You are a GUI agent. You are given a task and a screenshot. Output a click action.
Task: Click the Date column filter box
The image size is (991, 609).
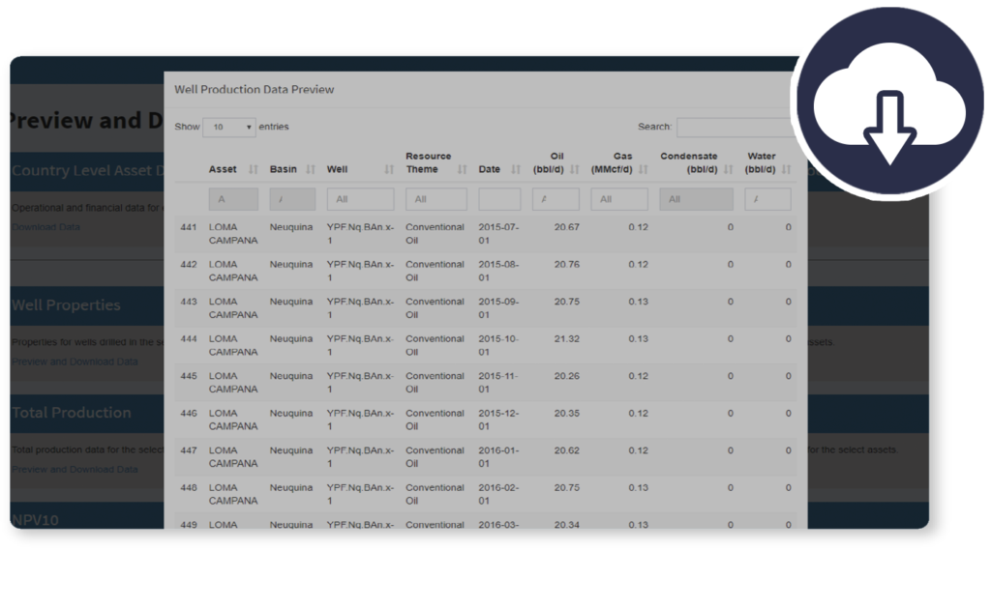[x=499, y=199]
